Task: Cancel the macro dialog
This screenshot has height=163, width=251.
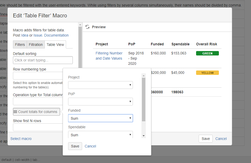Action: (221, 139)
